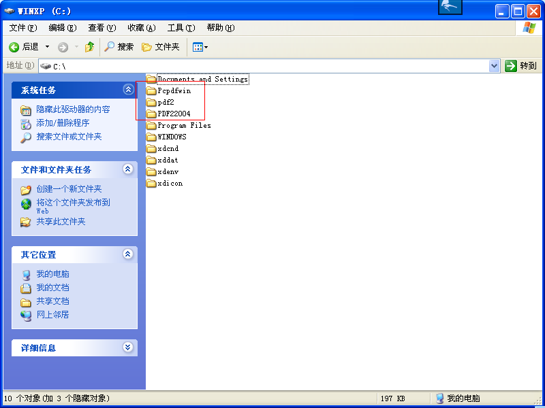
Task: Open the Views dropdown button
Action: click(200, 47)
